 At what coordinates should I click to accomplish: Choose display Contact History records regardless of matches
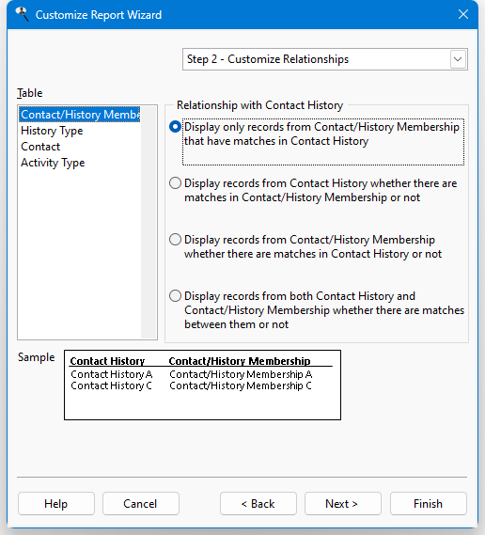175,183
